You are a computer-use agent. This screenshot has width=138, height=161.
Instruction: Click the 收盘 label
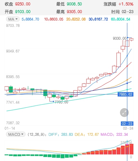[9, 4]
